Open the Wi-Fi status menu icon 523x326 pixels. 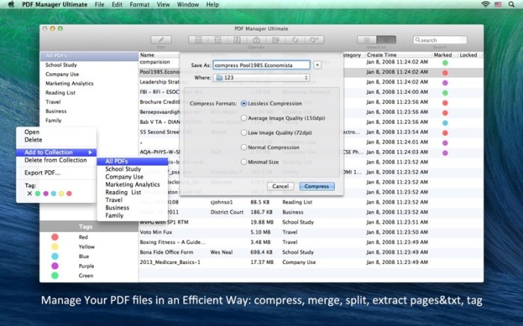point(486,4)
